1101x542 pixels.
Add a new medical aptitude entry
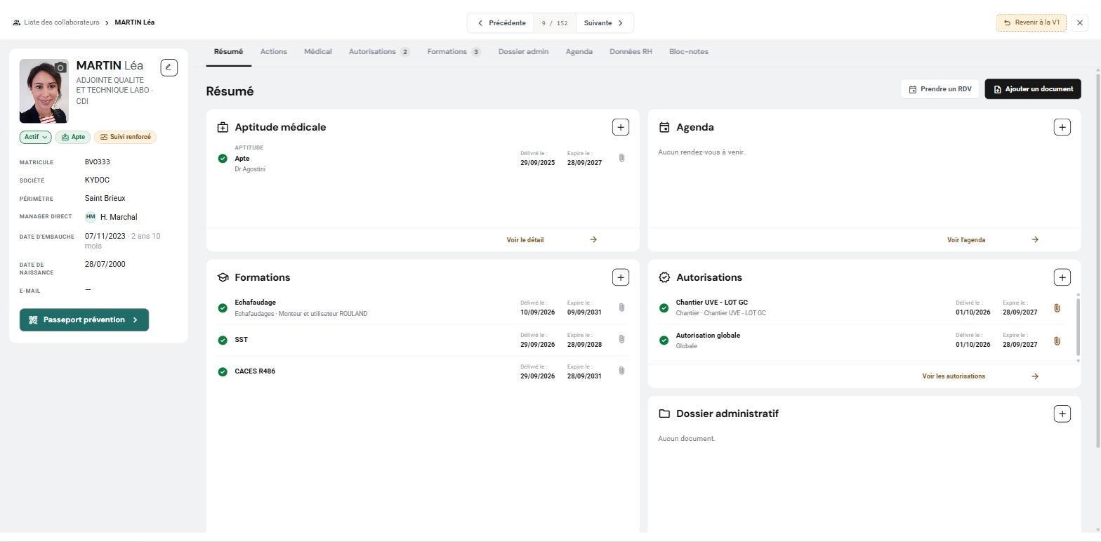(621, 127)
